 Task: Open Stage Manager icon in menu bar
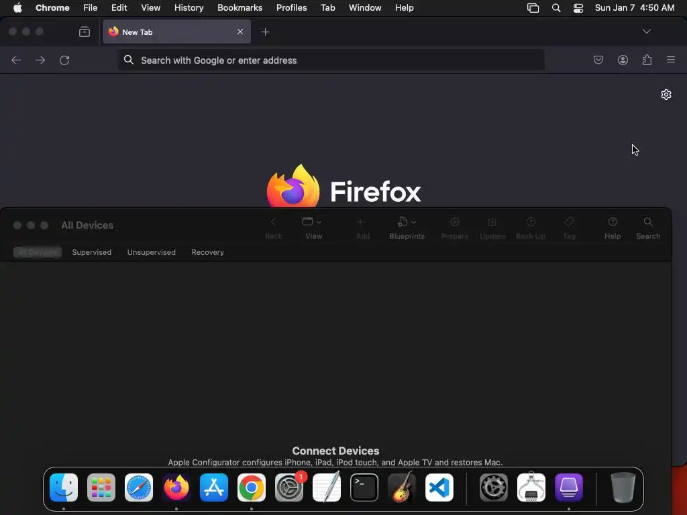click(533, 8)
